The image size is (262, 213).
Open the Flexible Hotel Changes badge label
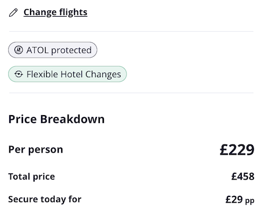pos(74,74)
